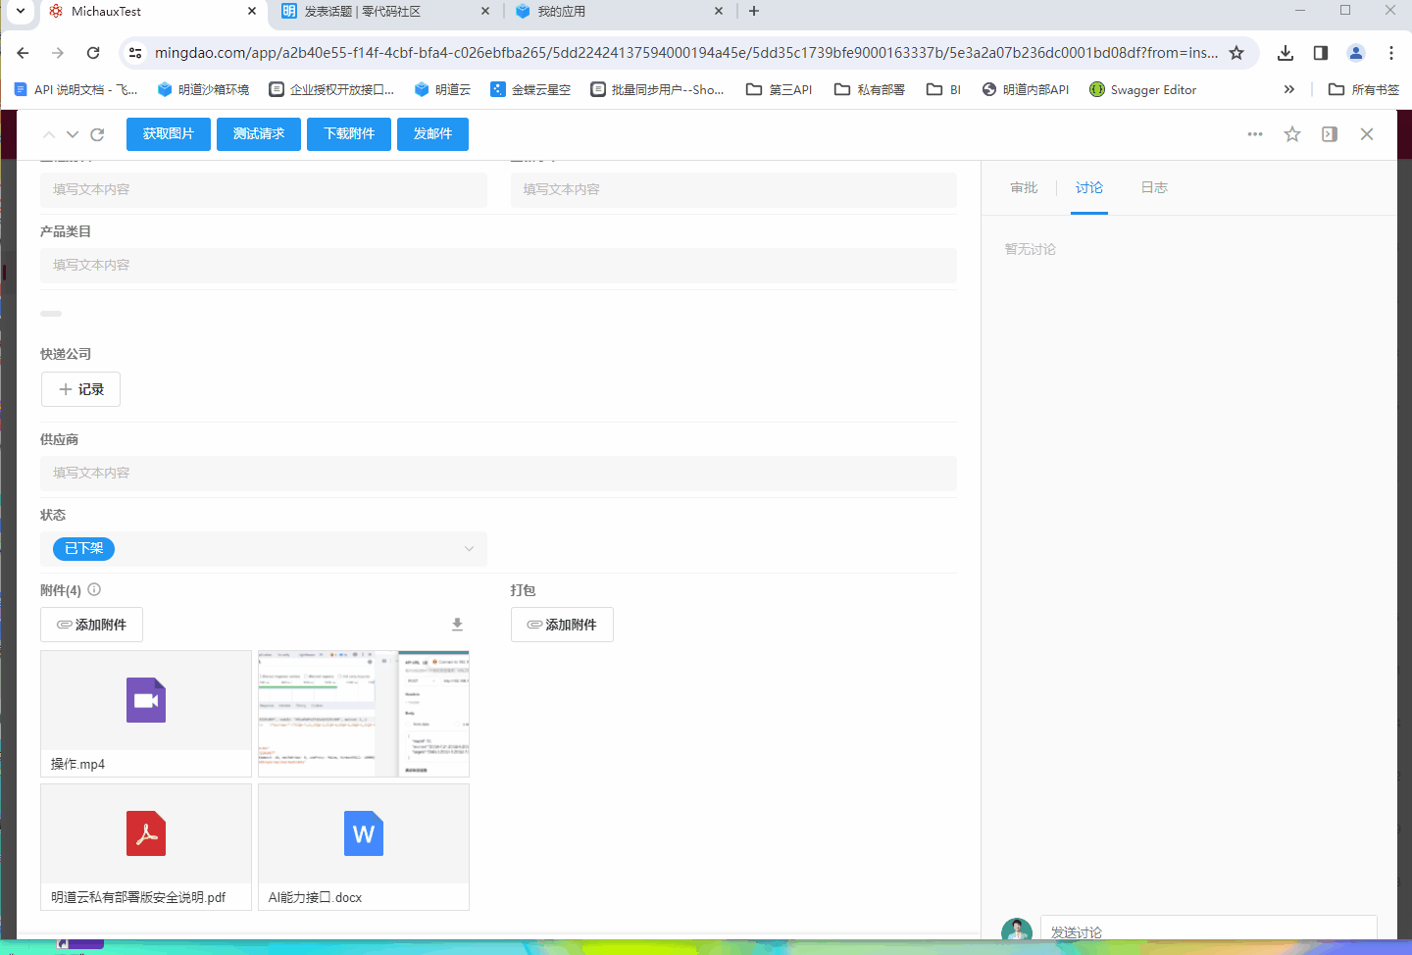Image resolution: width=1412 pixels, height=955 pixels.
Task: Collapse the right side panel icon
Action: coord(1330,134)
